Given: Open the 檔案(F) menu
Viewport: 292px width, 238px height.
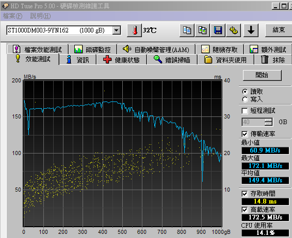Looking at the screenshot, I should (x=12, y=16).
